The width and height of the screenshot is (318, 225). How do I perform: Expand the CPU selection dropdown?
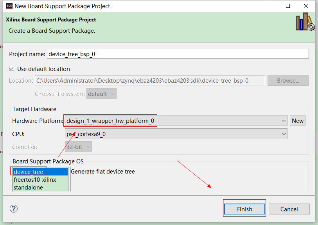point(284,134)
